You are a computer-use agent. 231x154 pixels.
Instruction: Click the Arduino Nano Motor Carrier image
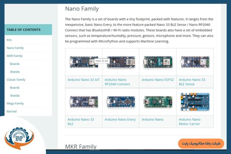[x=194, y=102]
